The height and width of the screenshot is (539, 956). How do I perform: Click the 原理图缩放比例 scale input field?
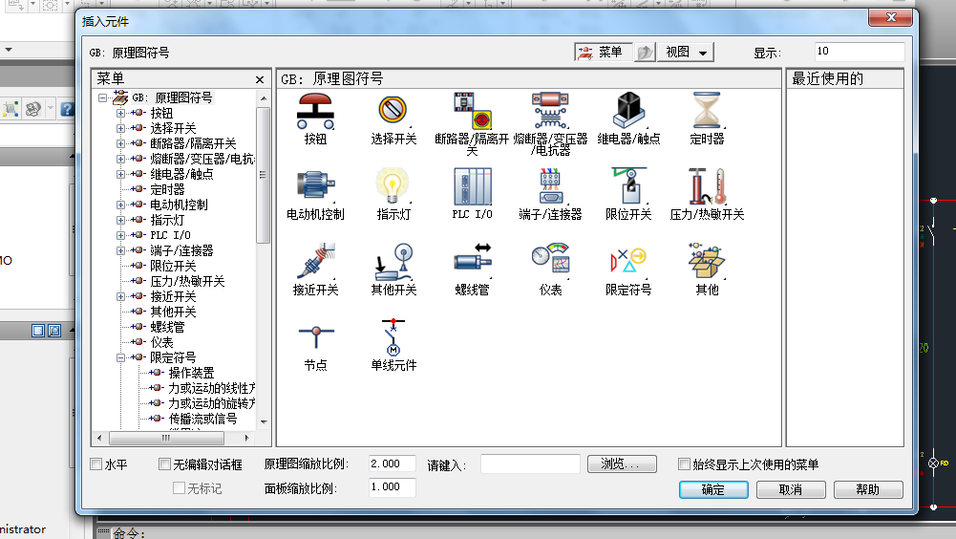pyautogui.click(x=392, y=464)
